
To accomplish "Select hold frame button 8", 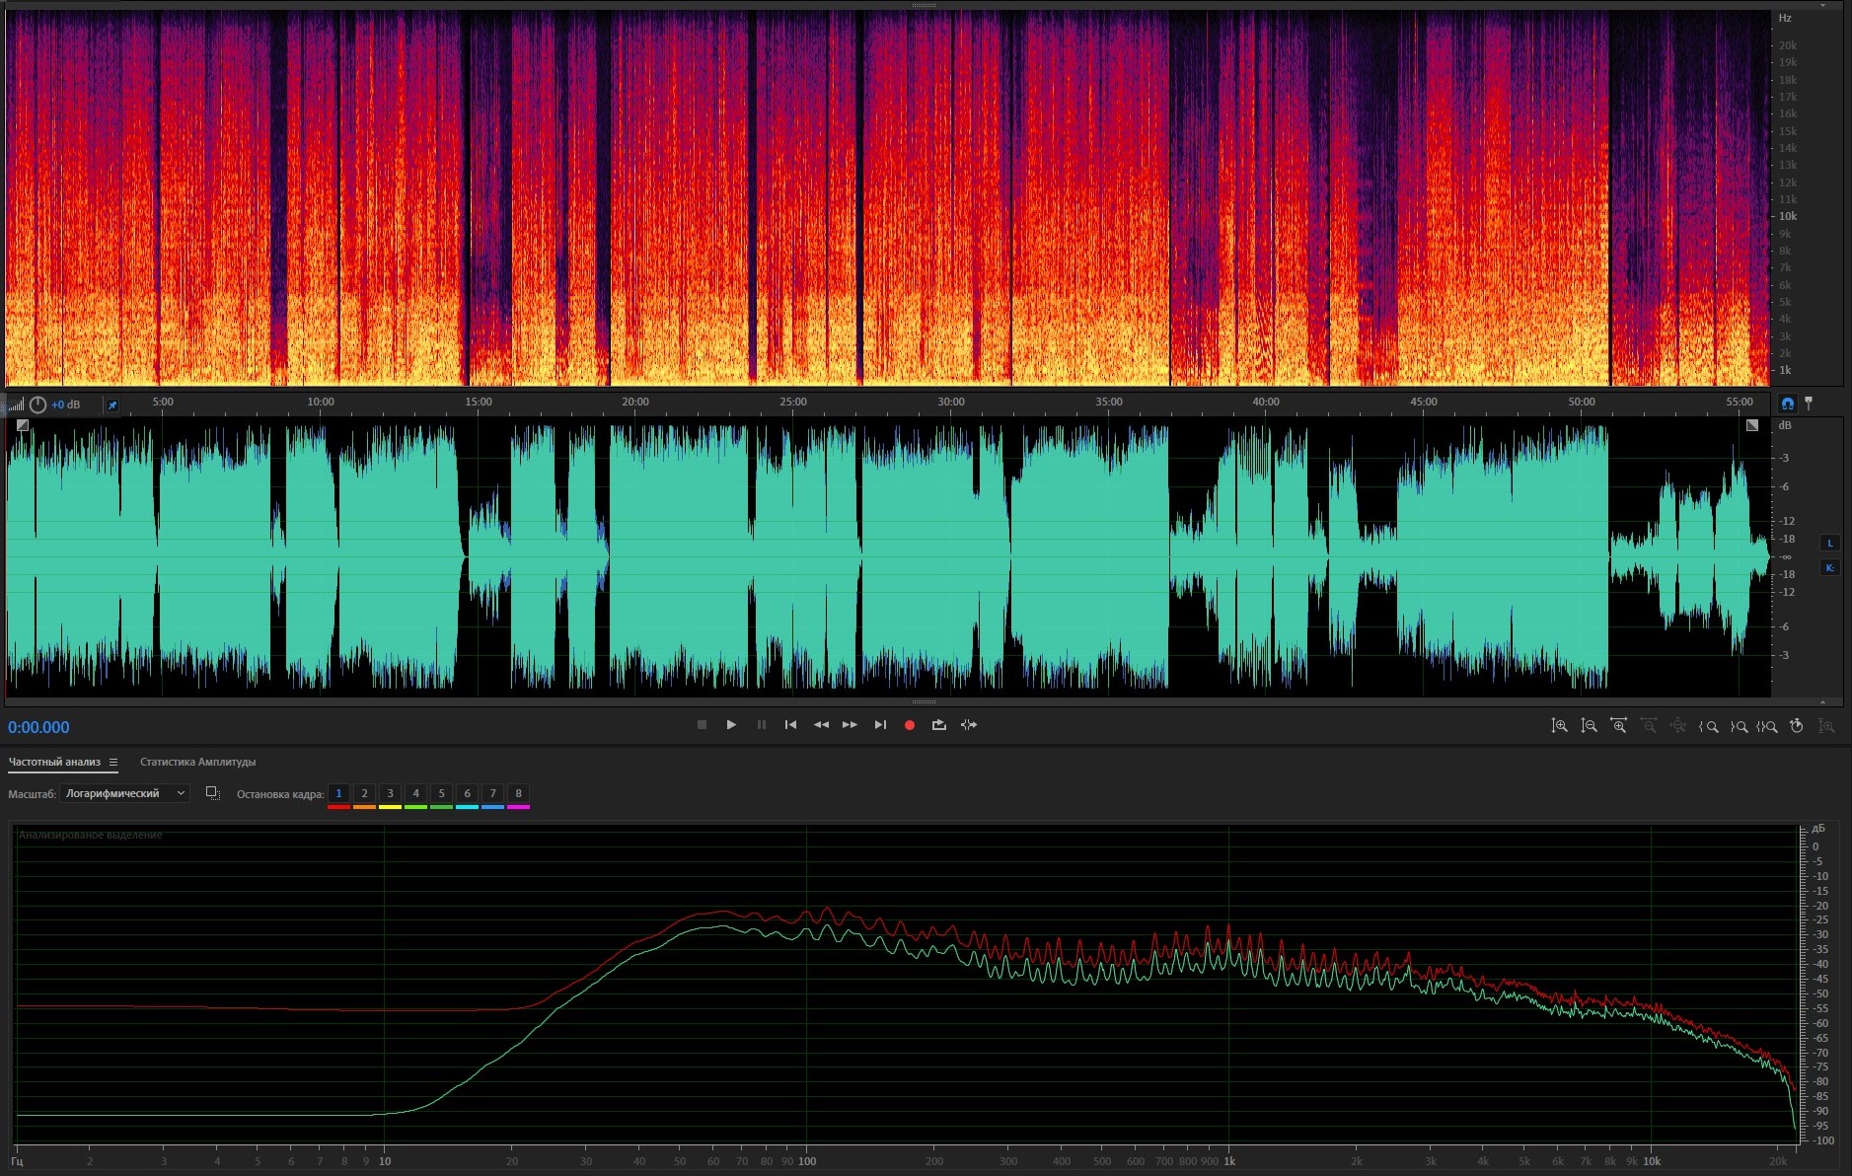I will click(518, 793).
